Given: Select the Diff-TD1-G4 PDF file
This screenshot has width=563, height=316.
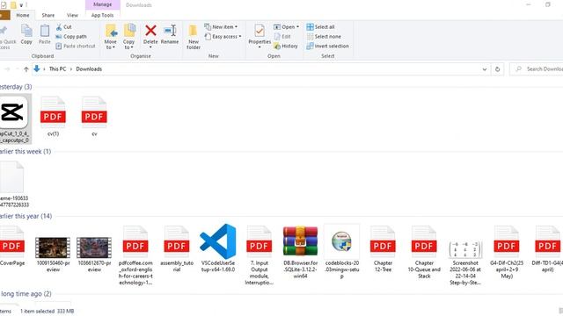Looking at the screenshot, I should click(547, 248).
